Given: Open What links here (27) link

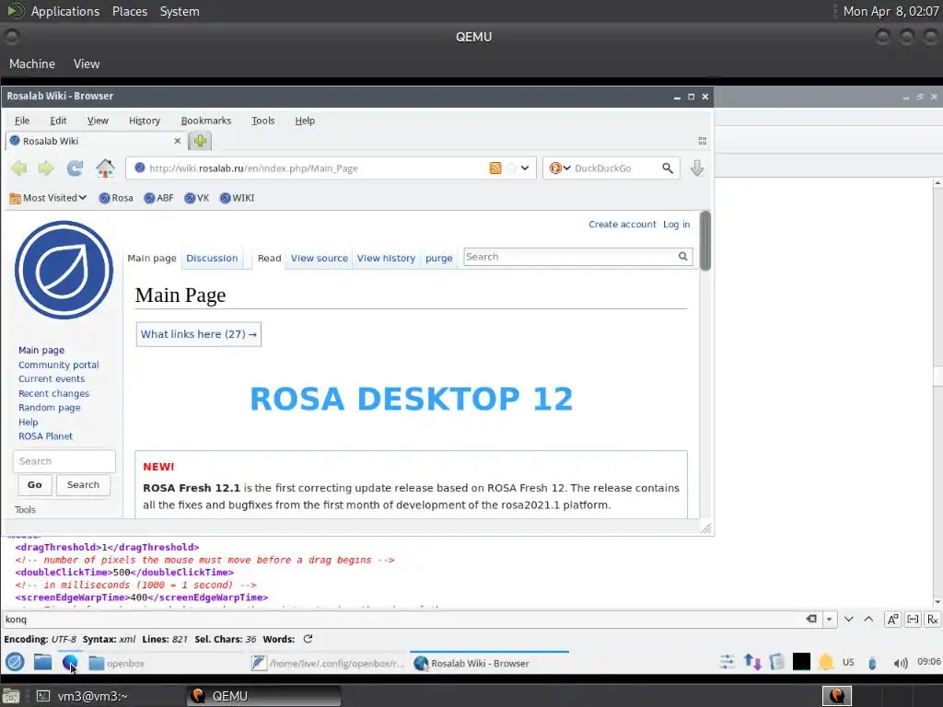Looking at the screenshot, I should 199,334.
